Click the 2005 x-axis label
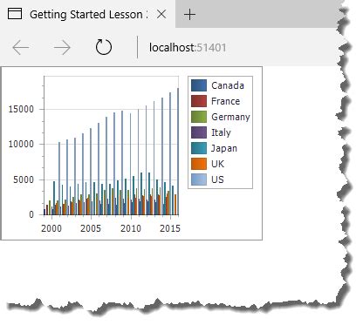363x325 pixels. point(91,228)
